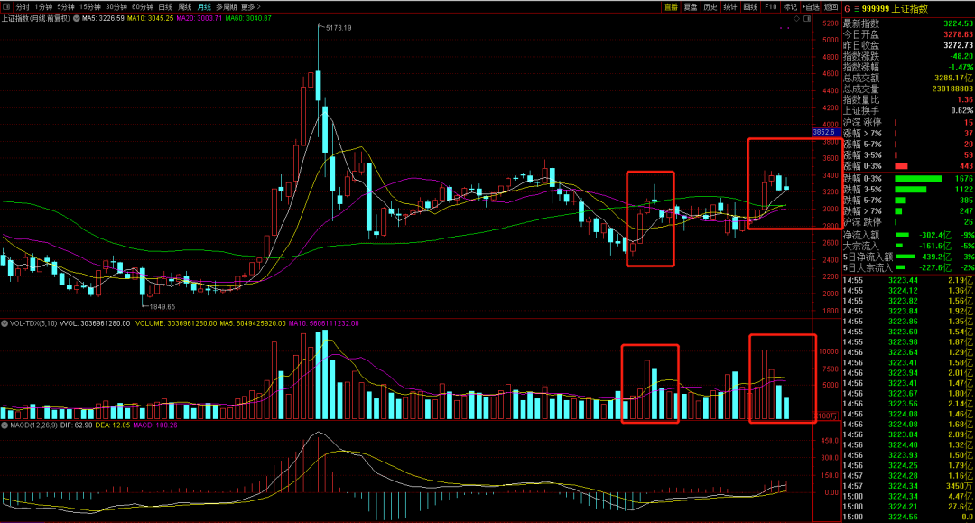Click the 5日净流入额 row
The height and width of the screenshot is (523, 975).
pos(908,257)
